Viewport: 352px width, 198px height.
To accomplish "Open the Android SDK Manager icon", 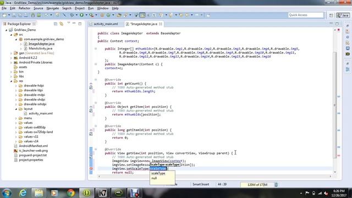I will point(33,15).
